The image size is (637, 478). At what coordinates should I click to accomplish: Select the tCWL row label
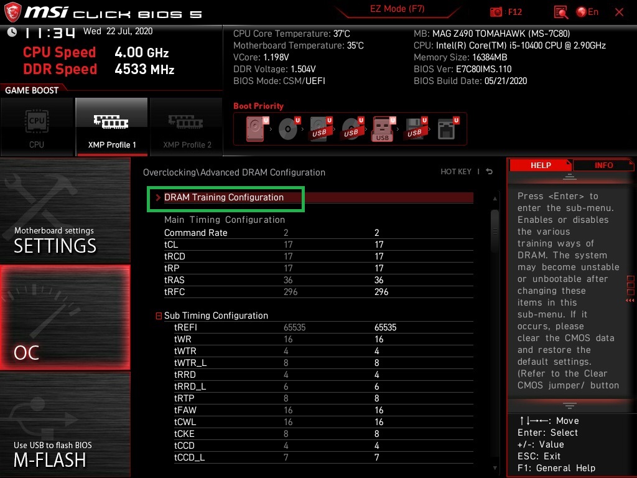point(185,422)
